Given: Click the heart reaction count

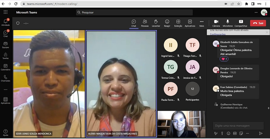Looking at the screenshot, I should coord(224,59).
